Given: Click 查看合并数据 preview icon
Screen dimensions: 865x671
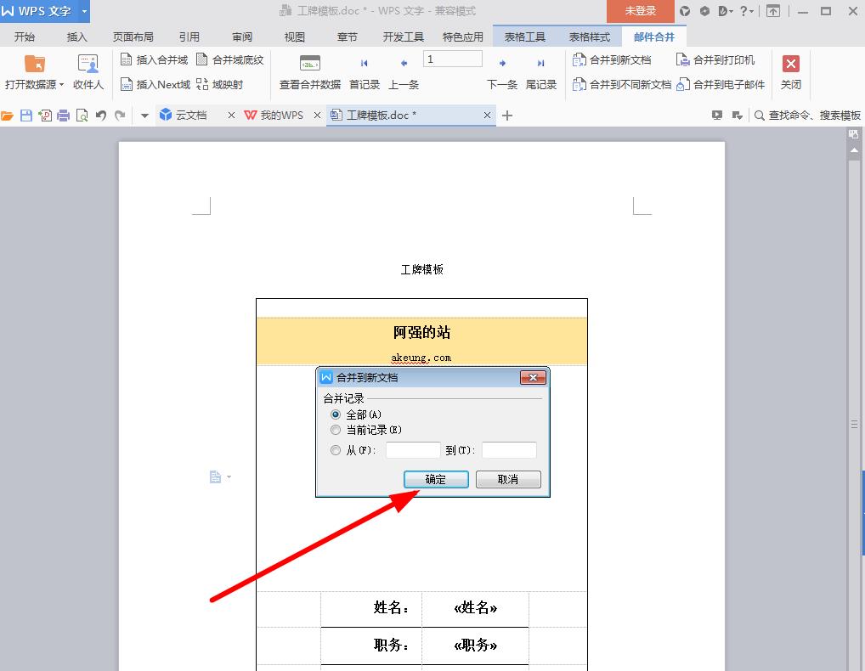Looking at the screenshot, I should tap(310, 65).
